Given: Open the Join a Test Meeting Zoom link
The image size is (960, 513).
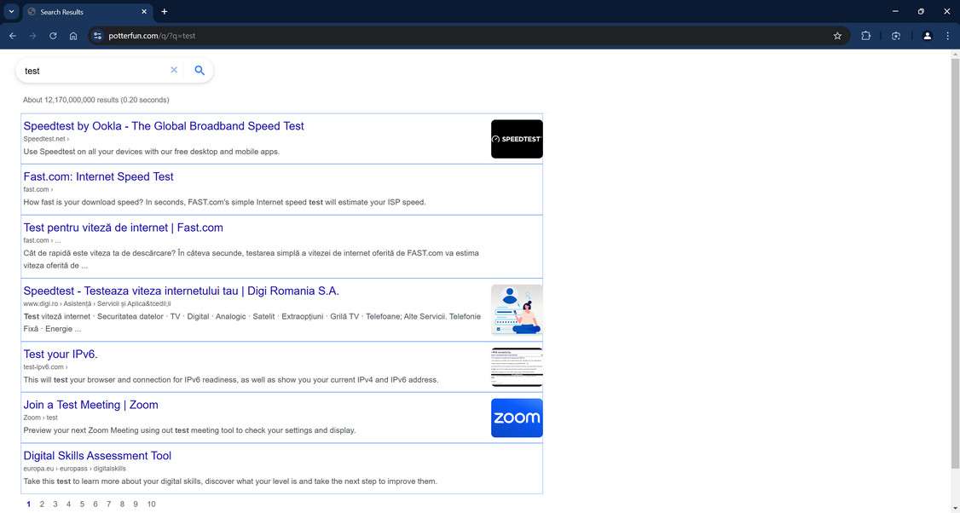Looking at the screenshot, I should point(90,404).
